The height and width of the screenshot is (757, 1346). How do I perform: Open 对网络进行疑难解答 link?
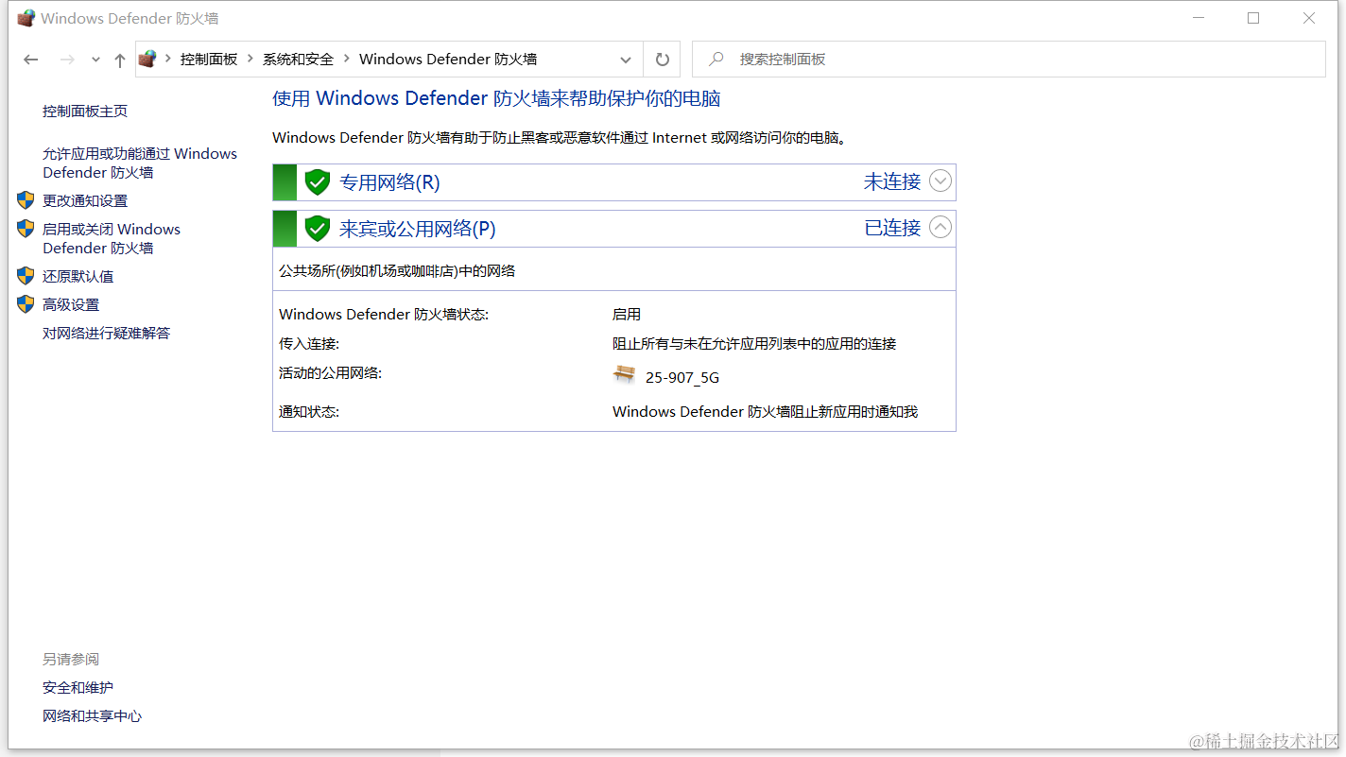107,333
